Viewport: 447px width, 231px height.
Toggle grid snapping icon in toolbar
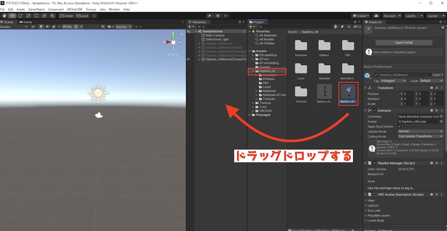pyautogui.click(x=94, y=16)
